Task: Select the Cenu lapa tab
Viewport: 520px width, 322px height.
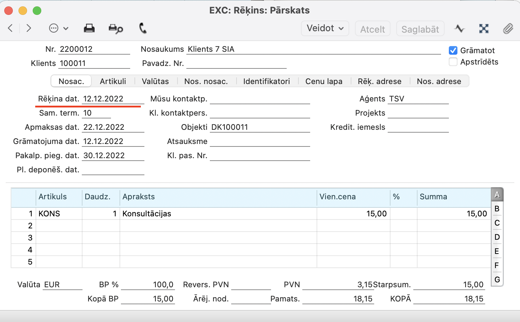Action: click(324, 81)
